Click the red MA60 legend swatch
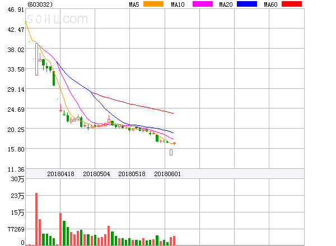336x246 pixels. tap(292, 4)
